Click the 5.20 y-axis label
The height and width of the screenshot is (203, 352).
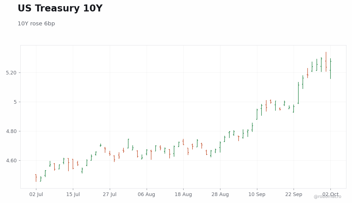[x=11, y=73]
